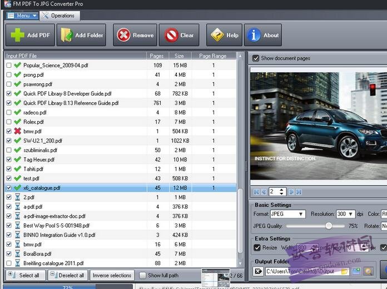
Task: Open Help with the question mark button
Action: (x=224, y=35)
